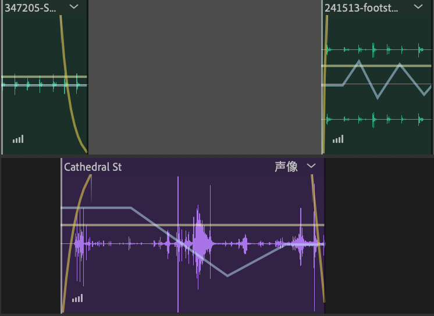Click the blue pan envelope line on 347205-S

[x=35, y=85]
